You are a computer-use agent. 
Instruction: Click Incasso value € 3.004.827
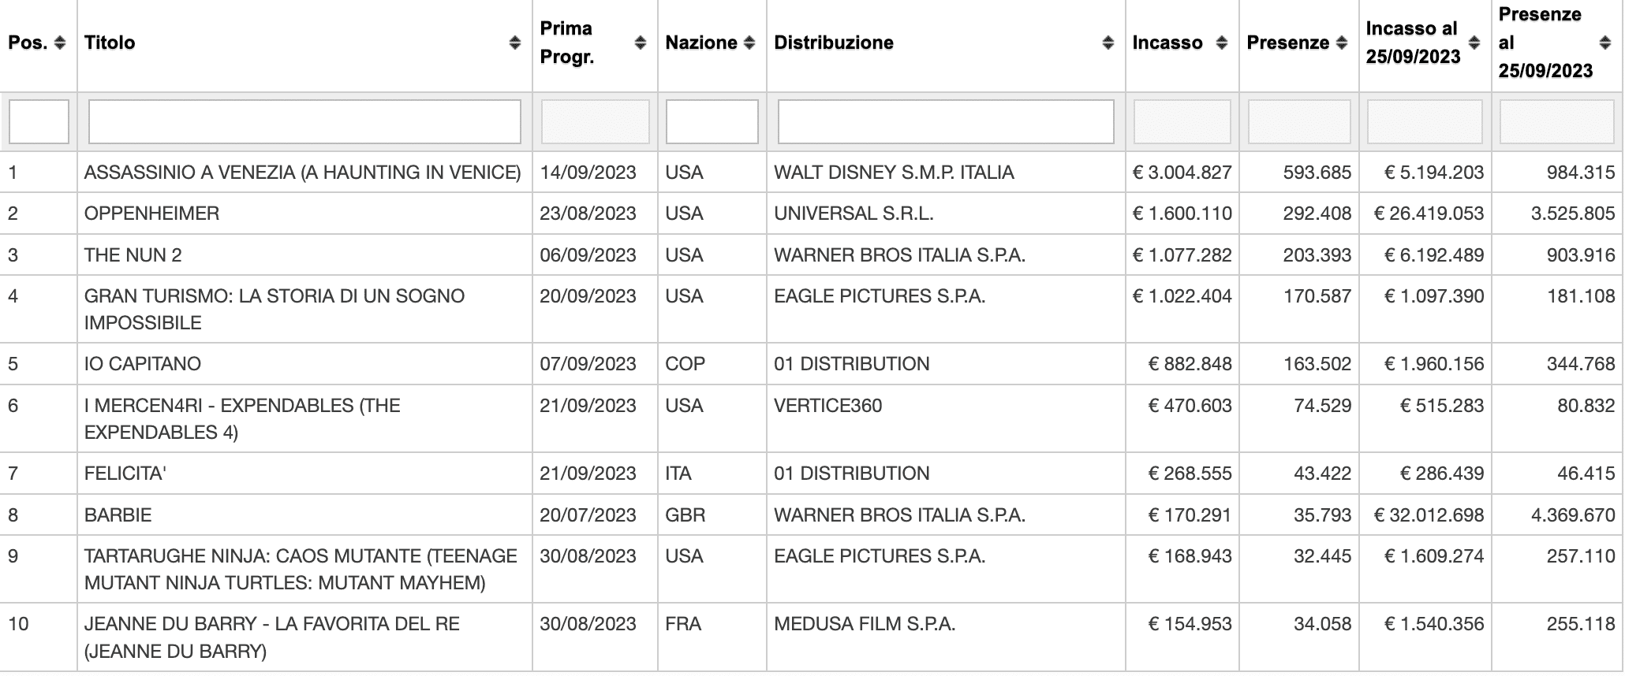(1182, 173)
